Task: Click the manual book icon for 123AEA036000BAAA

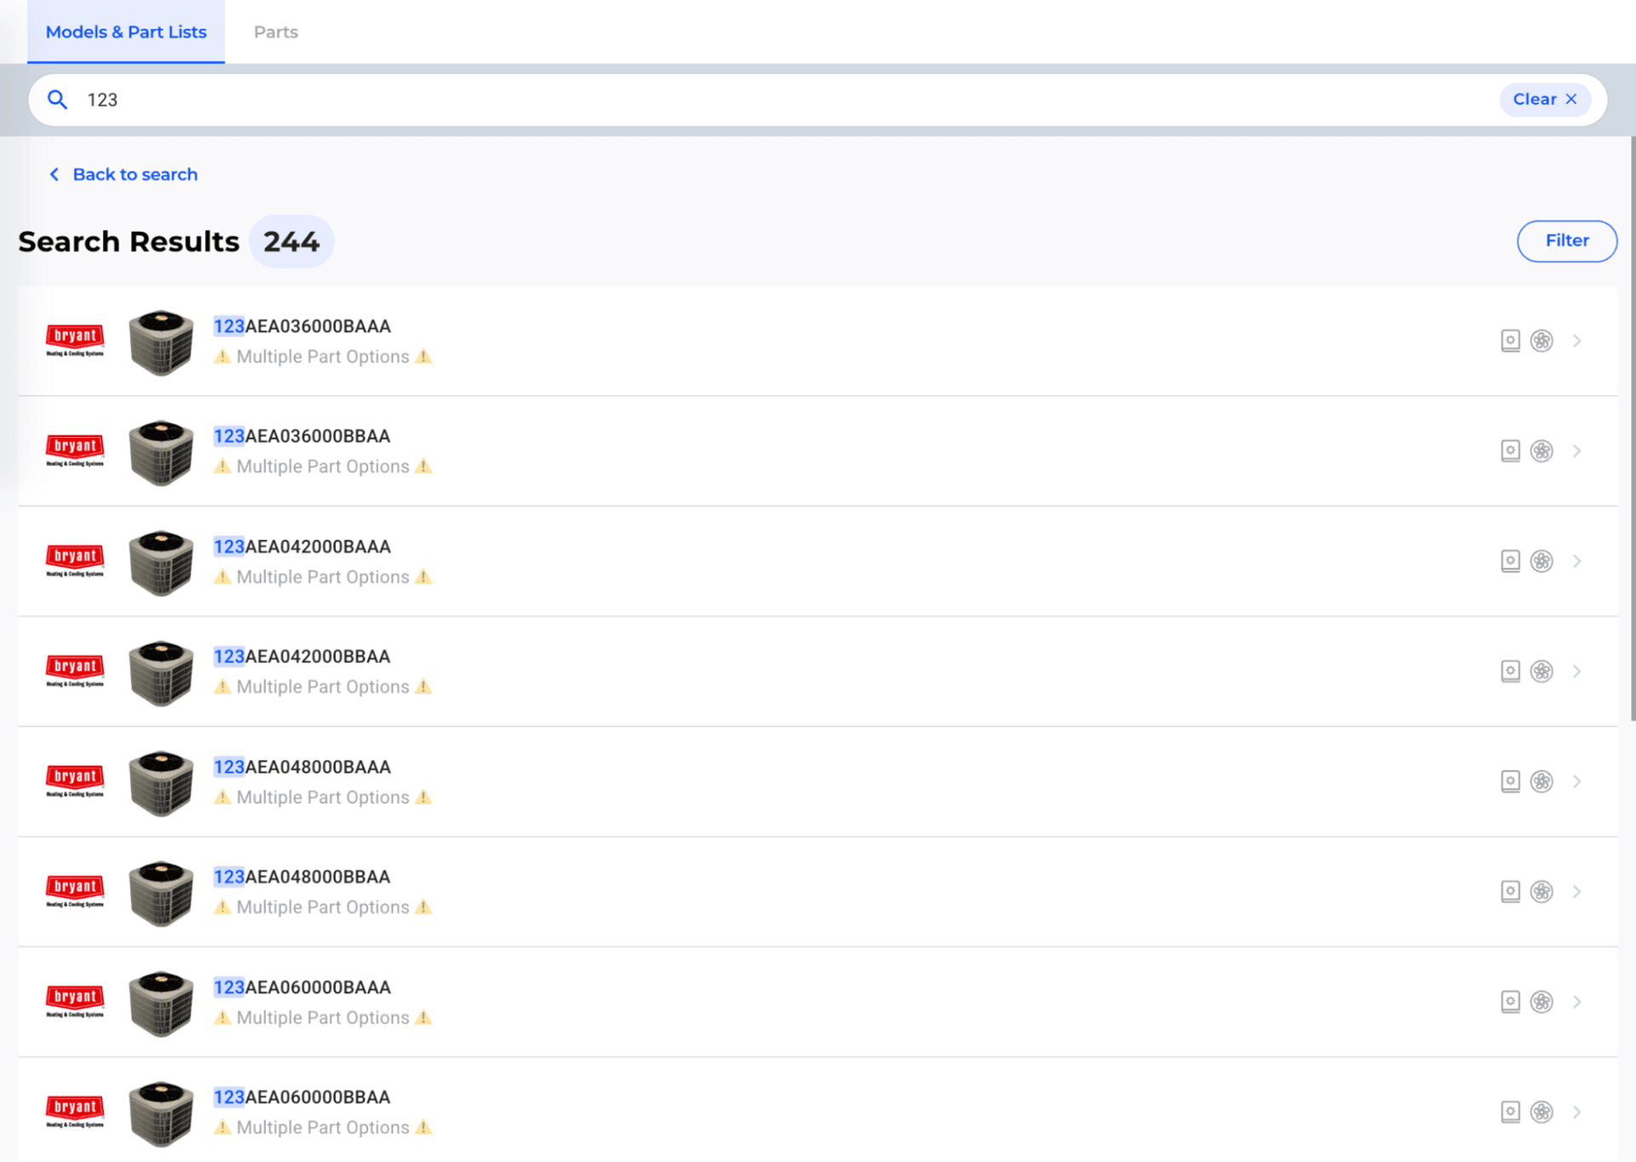Action: (1510, 341)
